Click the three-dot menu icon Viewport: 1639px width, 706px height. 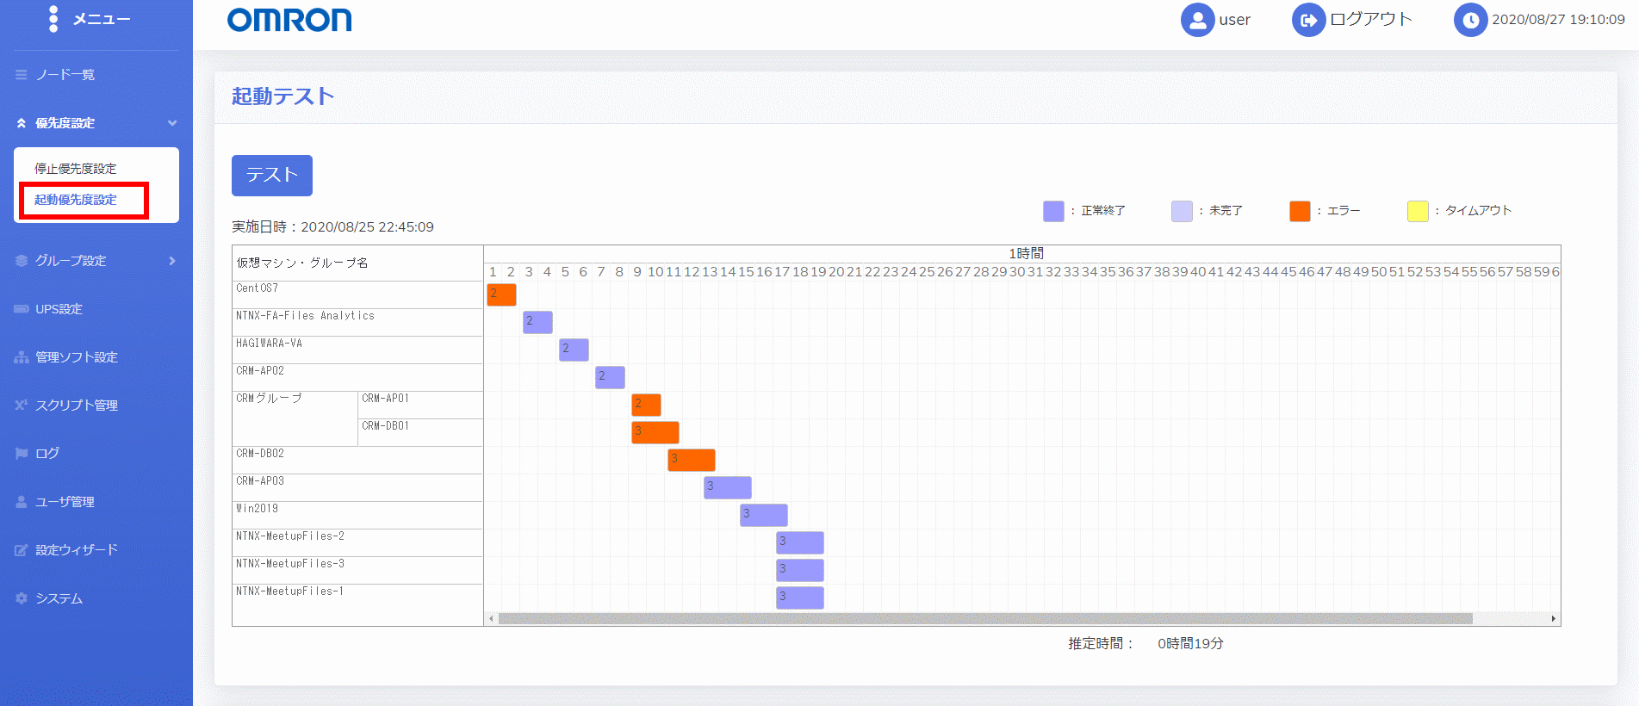[53, 19]
